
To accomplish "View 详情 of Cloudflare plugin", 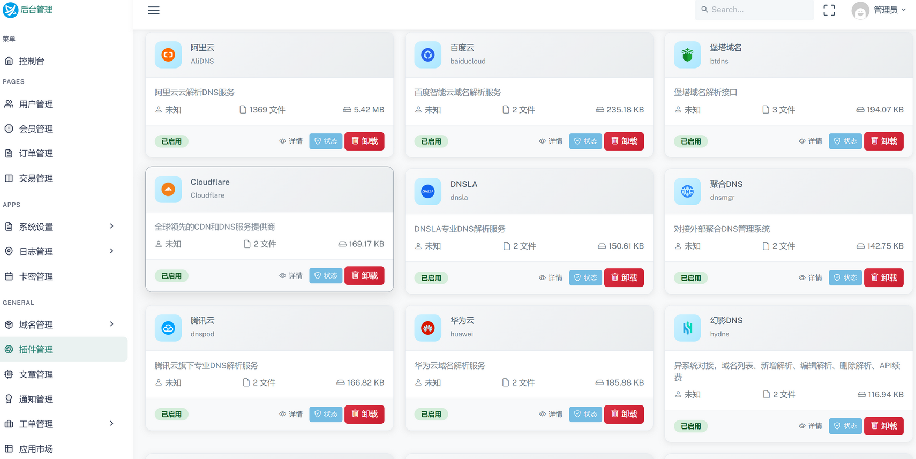I will coord(291,275).
